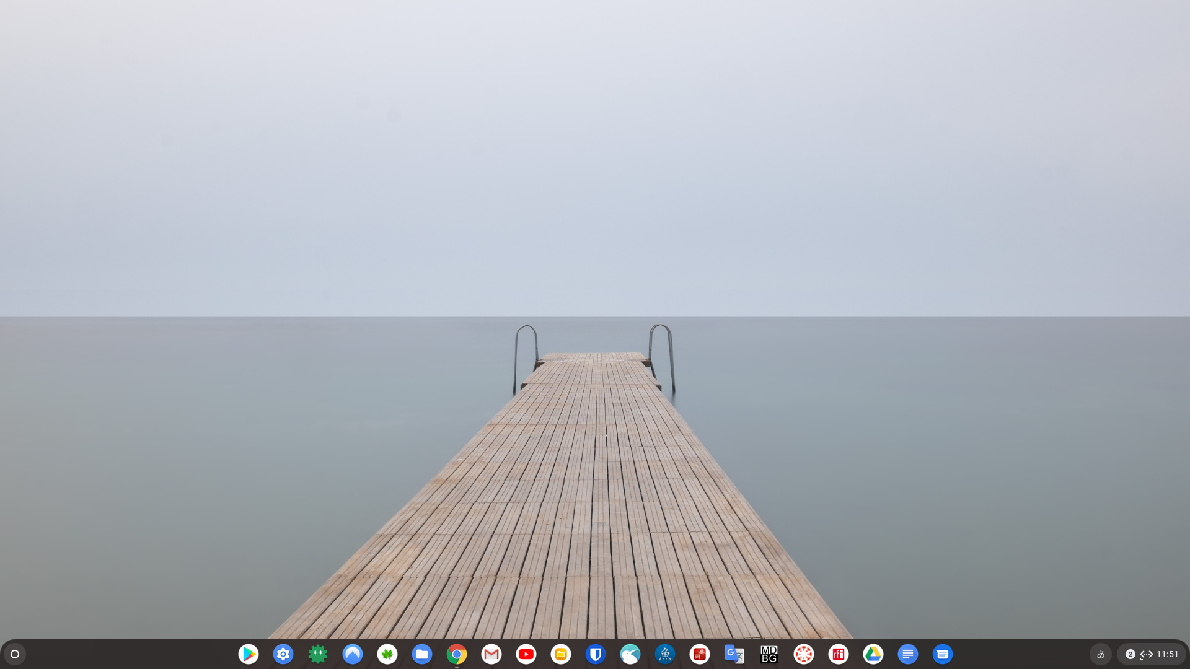Launch the green maple leaf app
The height and width of the screenshot is (669, 1190).
pyautogui.click(x=387, y=654)
